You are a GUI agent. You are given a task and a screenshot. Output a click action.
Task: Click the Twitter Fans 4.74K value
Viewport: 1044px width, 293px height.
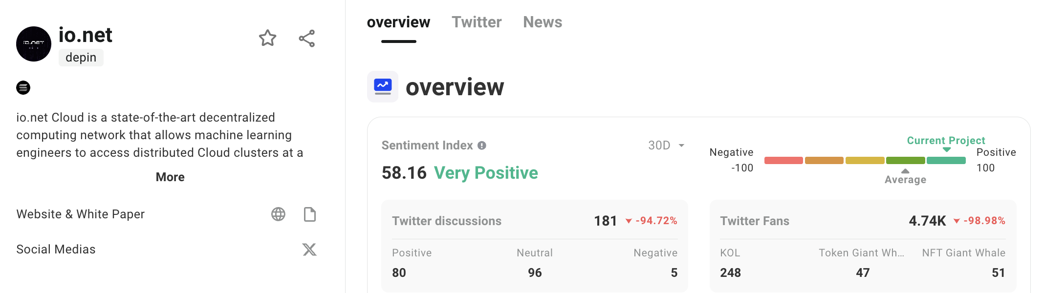[x=927, y=221]
